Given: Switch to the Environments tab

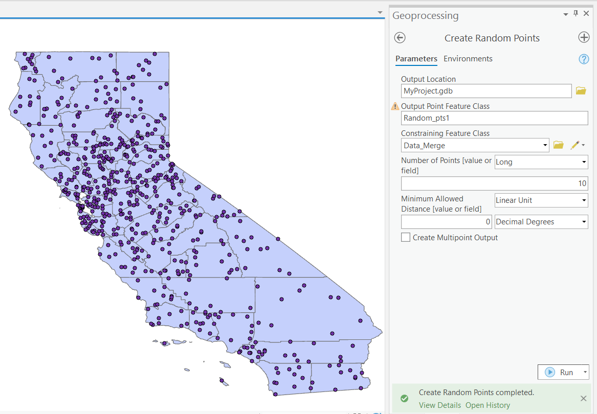Looking at the screenshot, I should pos(468,59).
